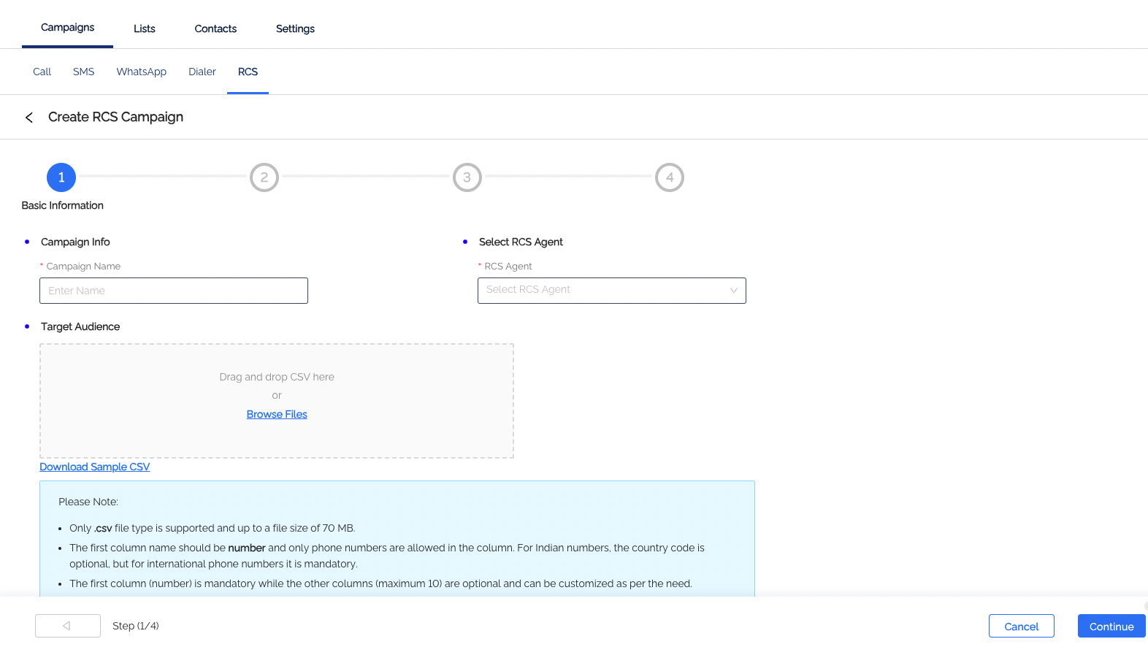1148x647 pixels.
Task: Click the 'Select RCS Agent' section heading
Action: 521,242
